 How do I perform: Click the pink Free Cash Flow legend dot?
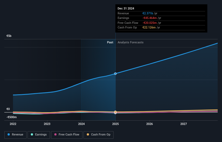click(55, 134)
